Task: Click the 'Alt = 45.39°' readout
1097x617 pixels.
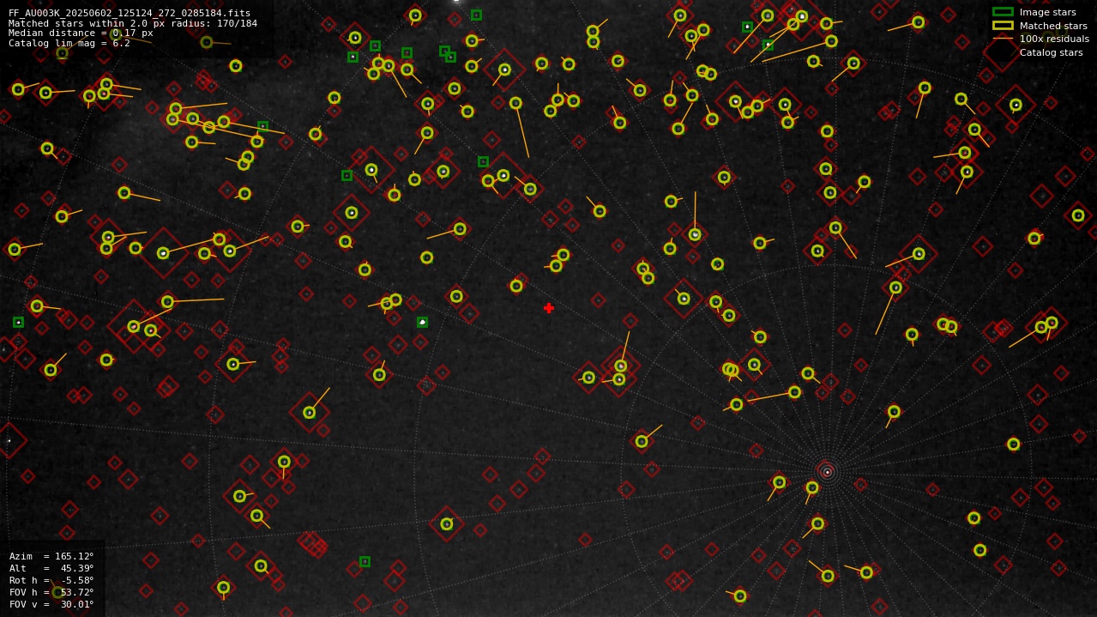Action: pyautogui.click(x=51, y=568)
